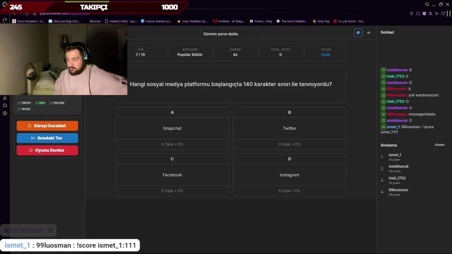Click the heart bookmarks icon

443,13
